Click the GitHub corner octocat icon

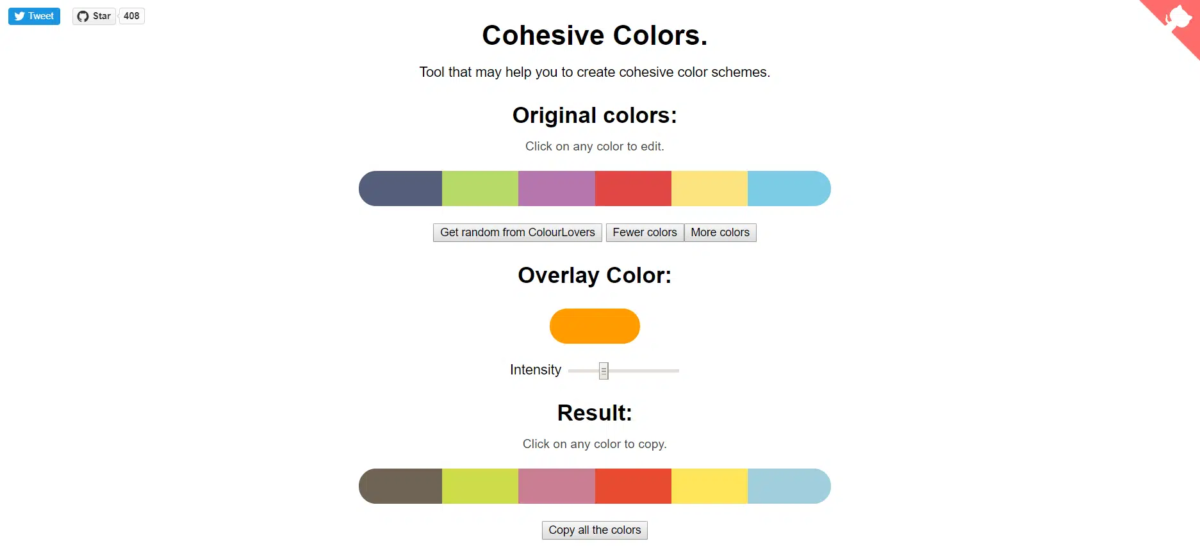click(1178, 18)
